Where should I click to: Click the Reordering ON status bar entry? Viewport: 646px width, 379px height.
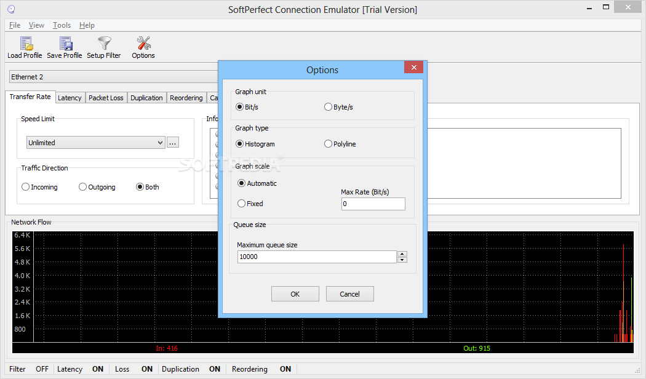coord(261,369)
